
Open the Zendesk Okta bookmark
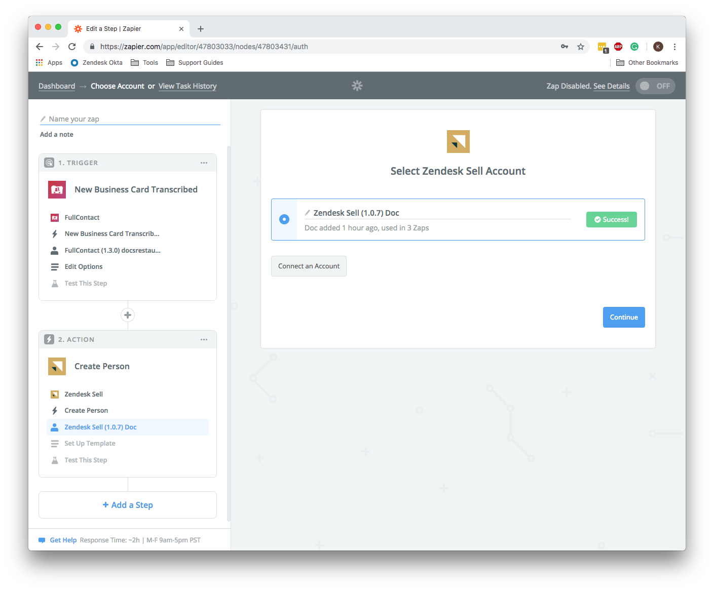click(x=96, y=63)
